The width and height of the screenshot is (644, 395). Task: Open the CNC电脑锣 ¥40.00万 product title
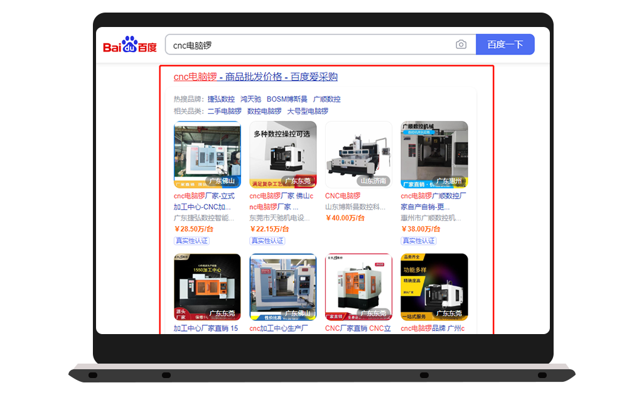click(x=343, y=197)
